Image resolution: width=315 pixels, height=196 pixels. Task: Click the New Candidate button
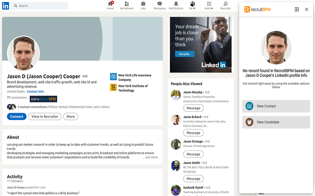point(276,122)
